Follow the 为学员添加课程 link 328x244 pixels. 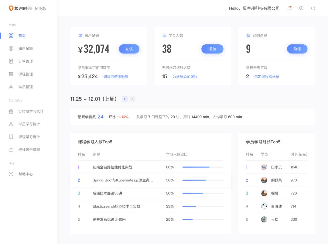pyautogui.click(x=185, y=77)
